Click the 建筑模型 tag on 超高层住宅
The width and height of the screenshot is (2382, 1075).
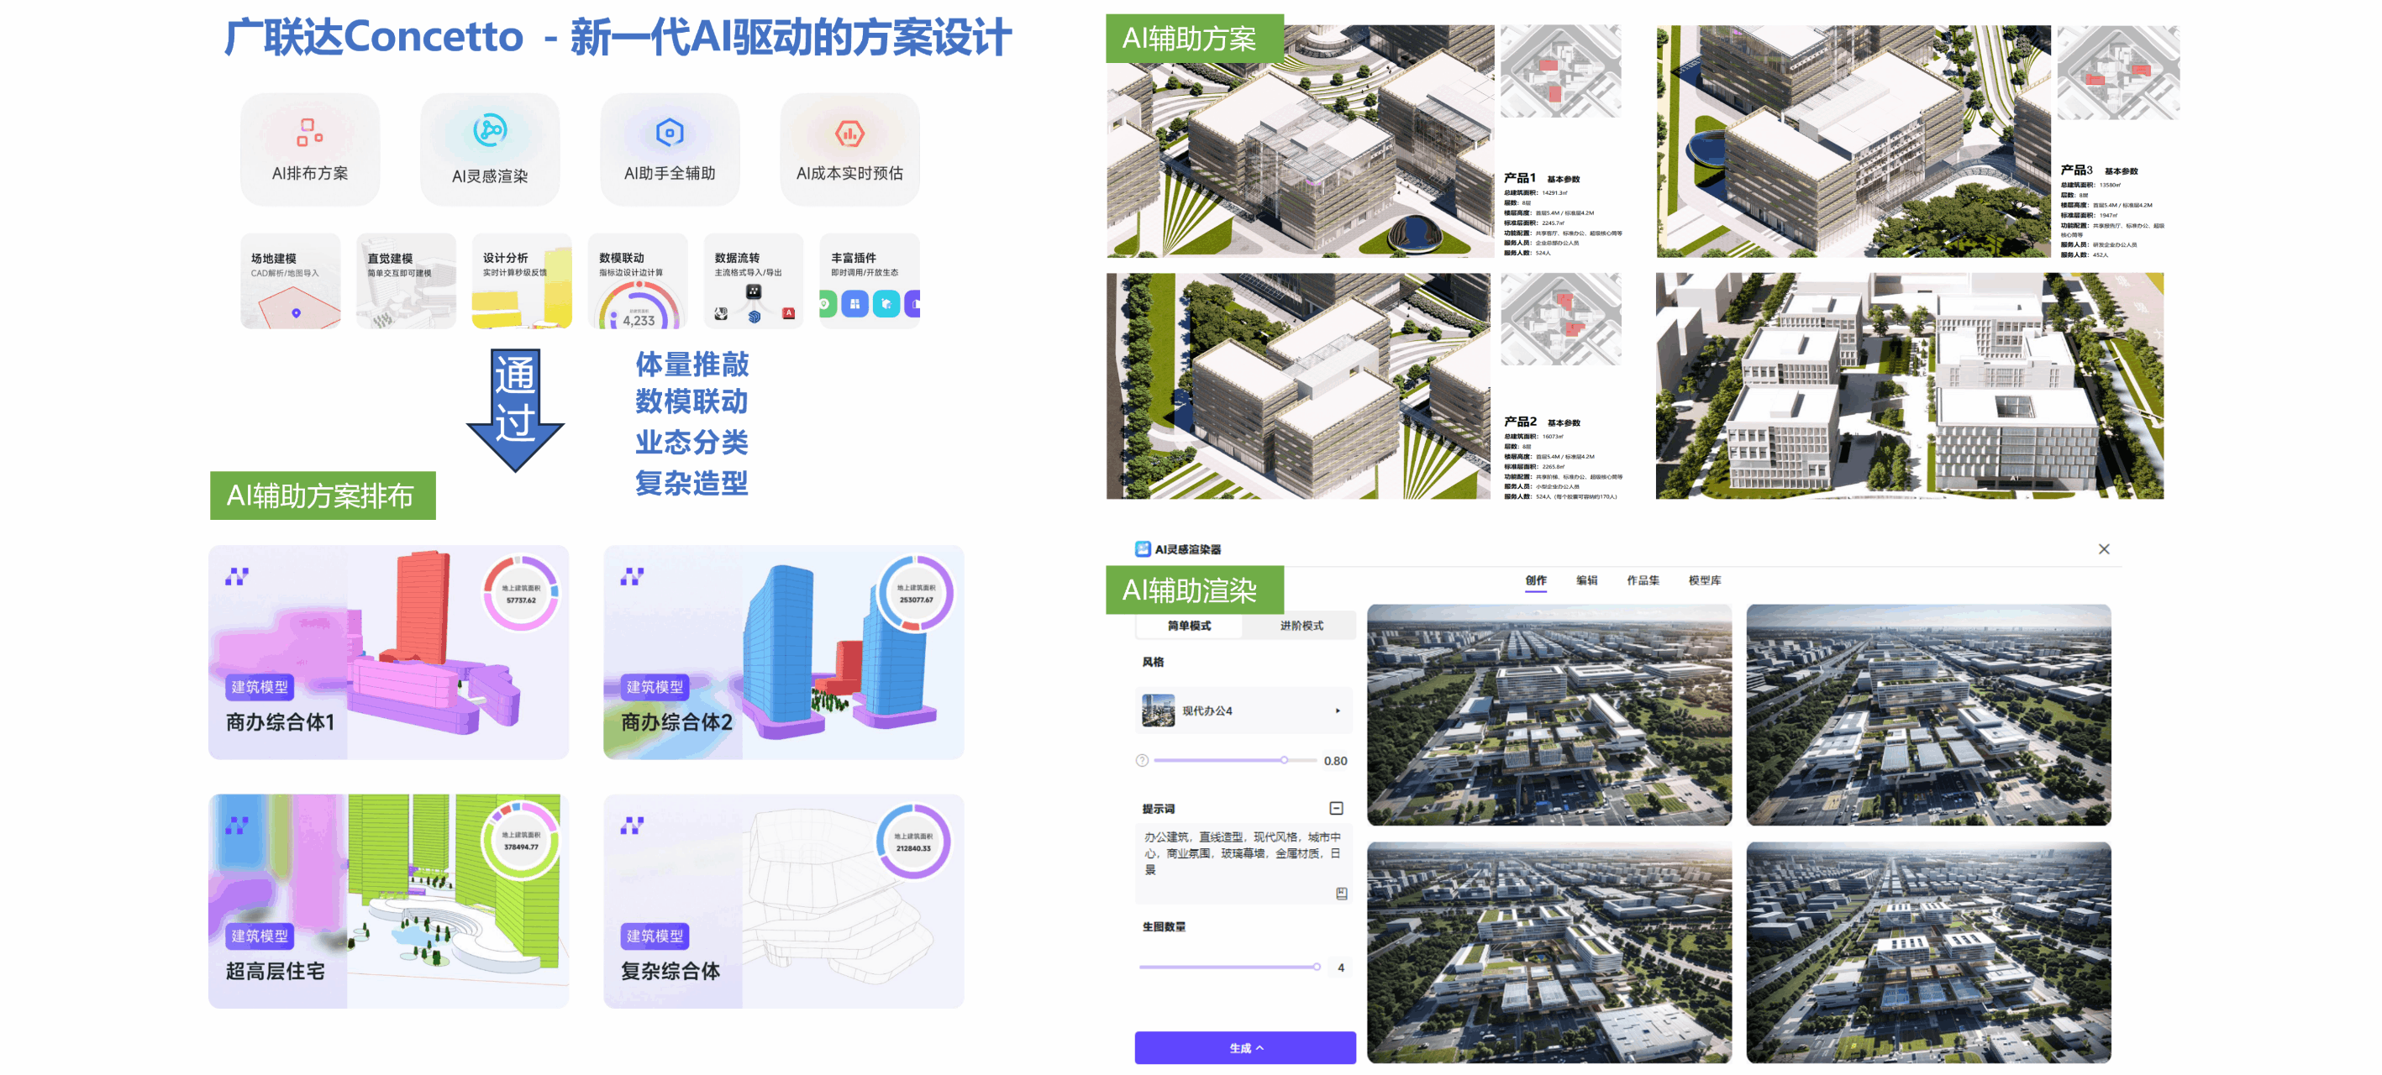[x=260, y=936]
